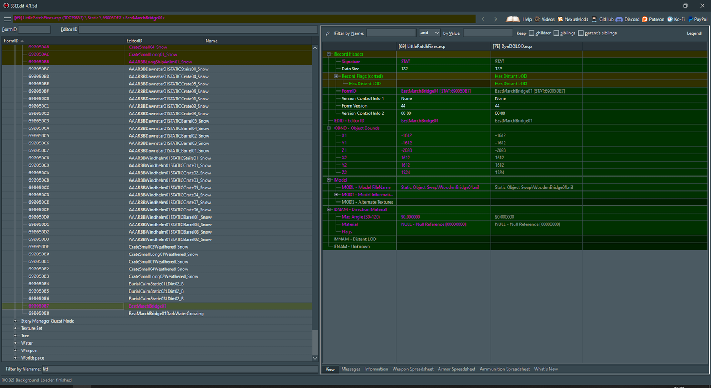Click the MODL - Model FileName row label
The height and width of the screenshot is (388, 711).
point(366,188)
